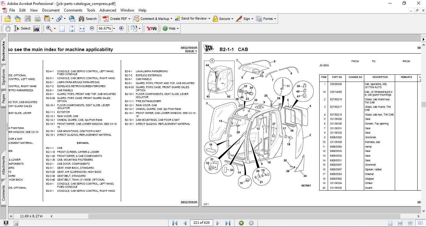Open the attach file paperclip dropdown arrow
The height and width of the screenshot is (227, 426).
click(64, 19)
